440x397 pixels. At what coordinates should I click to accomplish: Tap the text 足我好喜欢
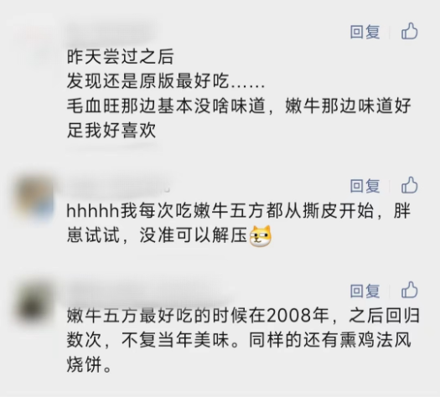(x=111, y=131)
